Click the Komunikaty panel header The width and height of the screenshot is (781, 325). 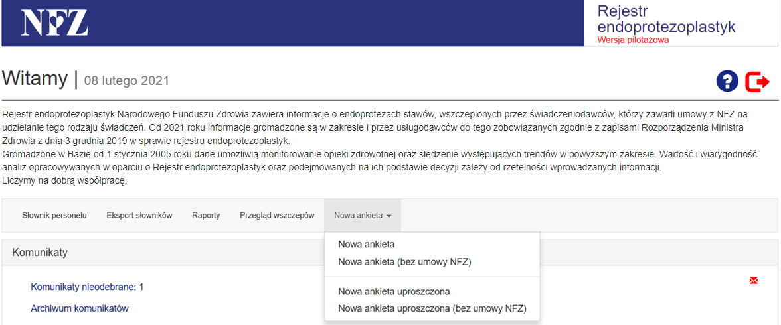click(40, 252)
